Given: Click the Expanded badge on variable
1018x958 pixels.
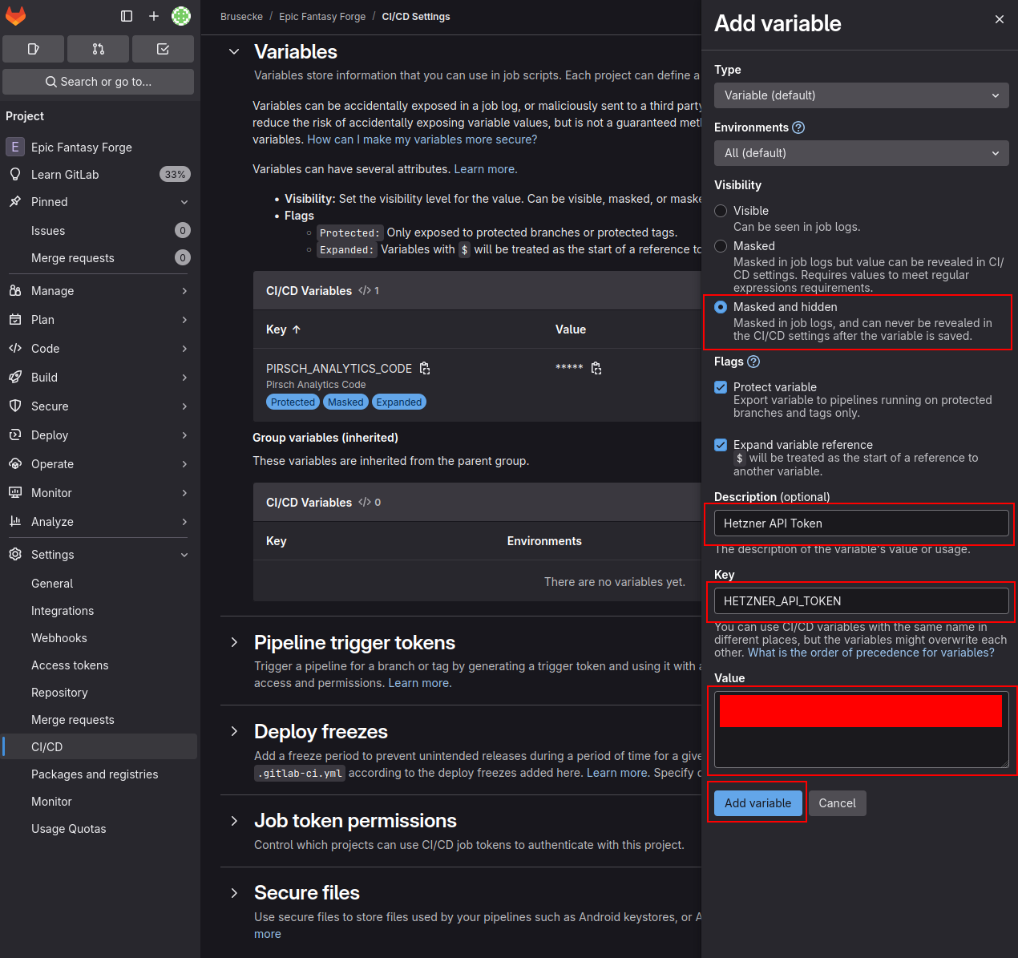Looking at the screenshot, I should pos(399,402).
